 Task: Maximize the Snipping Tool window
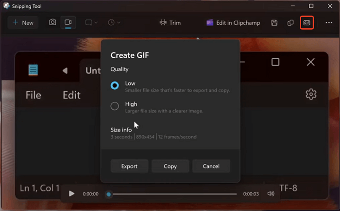click(311, 6)
